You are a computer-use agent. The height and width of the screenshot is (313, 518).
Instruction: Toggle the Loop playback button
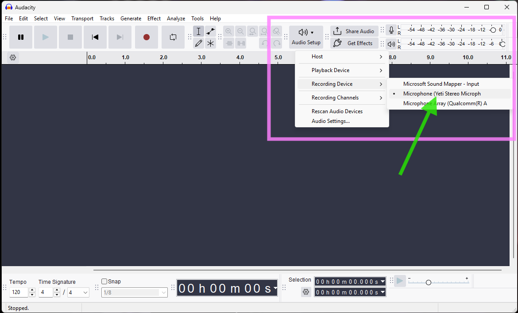173,37
